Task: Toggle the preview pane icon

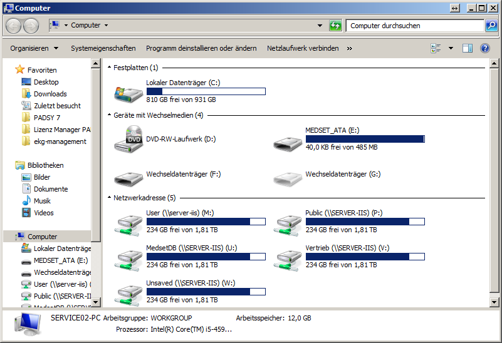Action: 467,48
